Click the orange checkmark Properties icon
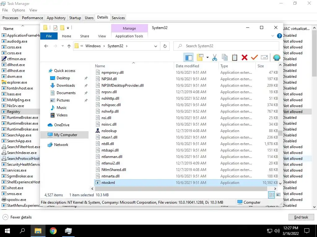This screenshot has width=317, height=237. (x=254, y=57)
